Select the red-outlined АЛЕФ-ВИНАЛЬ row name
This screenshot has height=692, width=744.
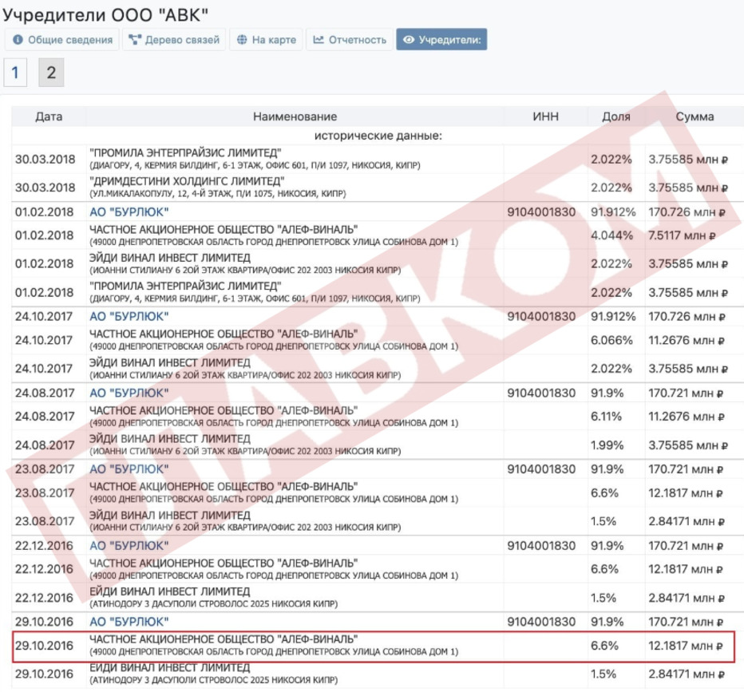point(224,639)
